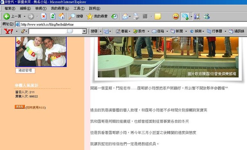Expand the Mail icon dropdown arrow
Viewport: 247px width, 150px height.
click(x=130, y=16)
